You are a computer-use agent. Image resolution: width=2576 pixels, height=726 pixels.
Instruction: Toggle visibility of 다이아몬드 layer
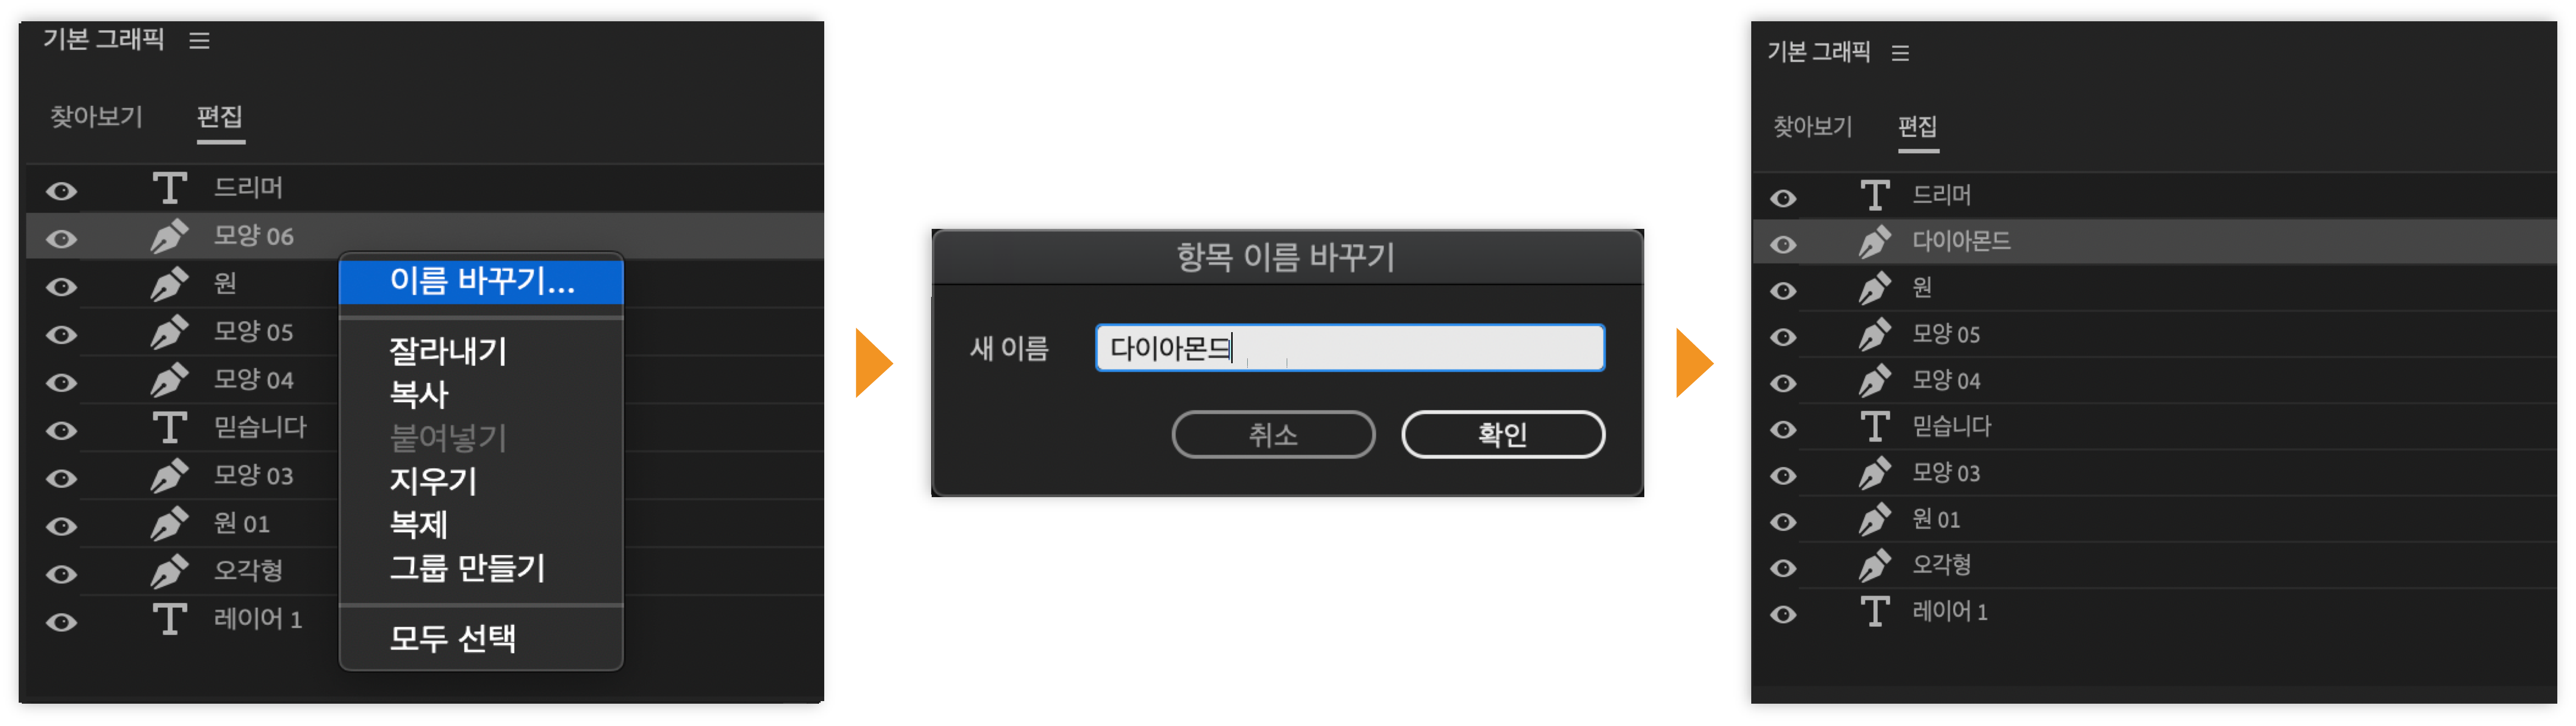1783,245
